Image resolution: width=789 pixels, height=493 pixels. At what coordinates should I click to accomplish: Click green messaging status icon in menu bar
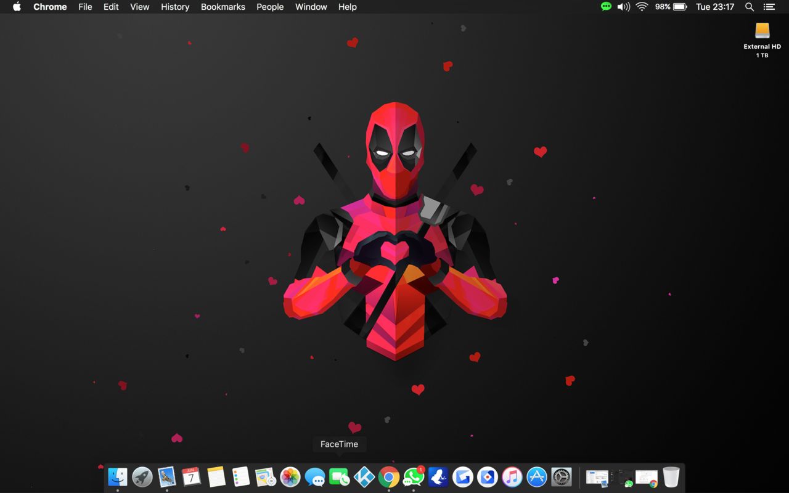point(606,7)
